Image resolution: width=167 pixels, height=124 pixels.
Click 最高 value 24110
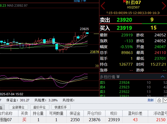tap(160, 52)
